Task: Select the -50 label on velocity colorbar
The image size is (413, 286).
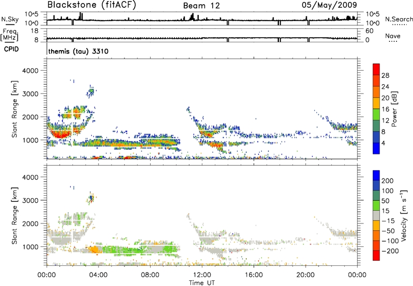Action: click(x=388, y=231)
